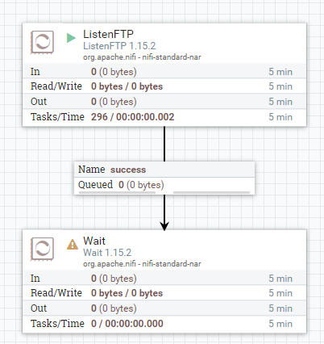Click the right queue size threshold bar
The height and width of the screenshot is (344, 324).
[211, 192]
